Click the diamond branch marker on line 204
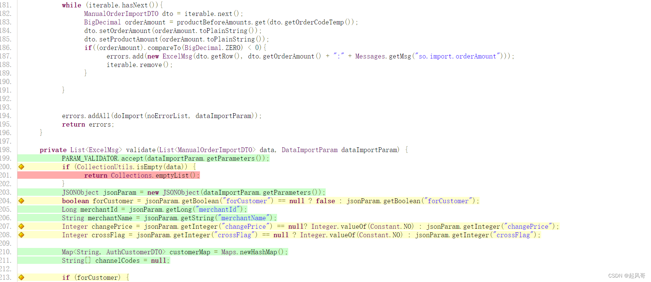Image resolution: width=651 pixels, height=282 pixels. point(21,201)
